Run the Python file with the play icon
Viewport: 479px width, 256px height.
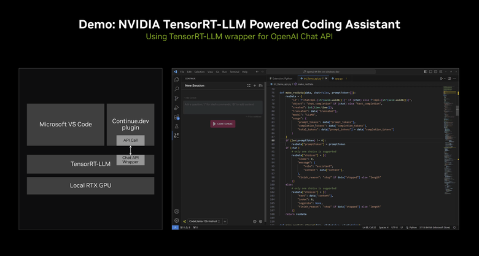click(x=442, y=79)
